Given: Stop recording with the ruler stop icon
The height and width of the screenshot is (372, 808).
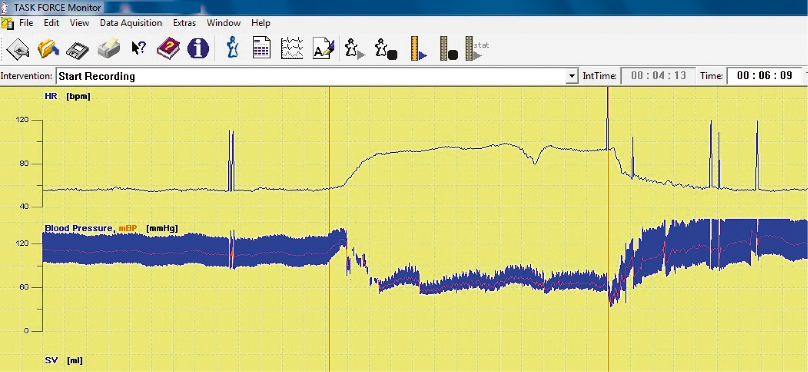Looking at the screenshot, I should (448, 49).
